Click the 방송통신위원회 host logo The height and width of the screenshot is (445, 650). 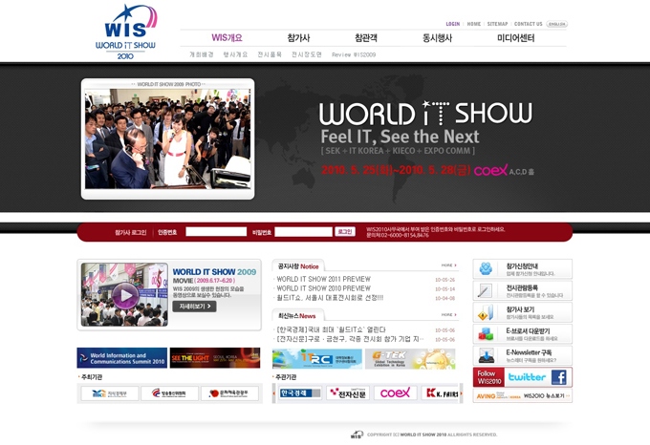pos(169,393)
